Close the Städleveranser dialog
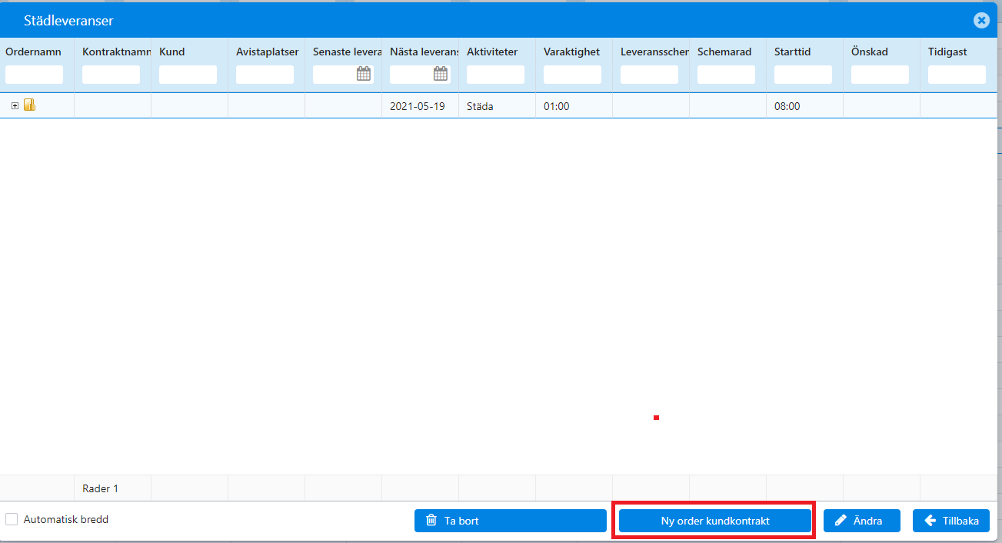Viewport: 1002px width, 543px height. pos(981,21)
